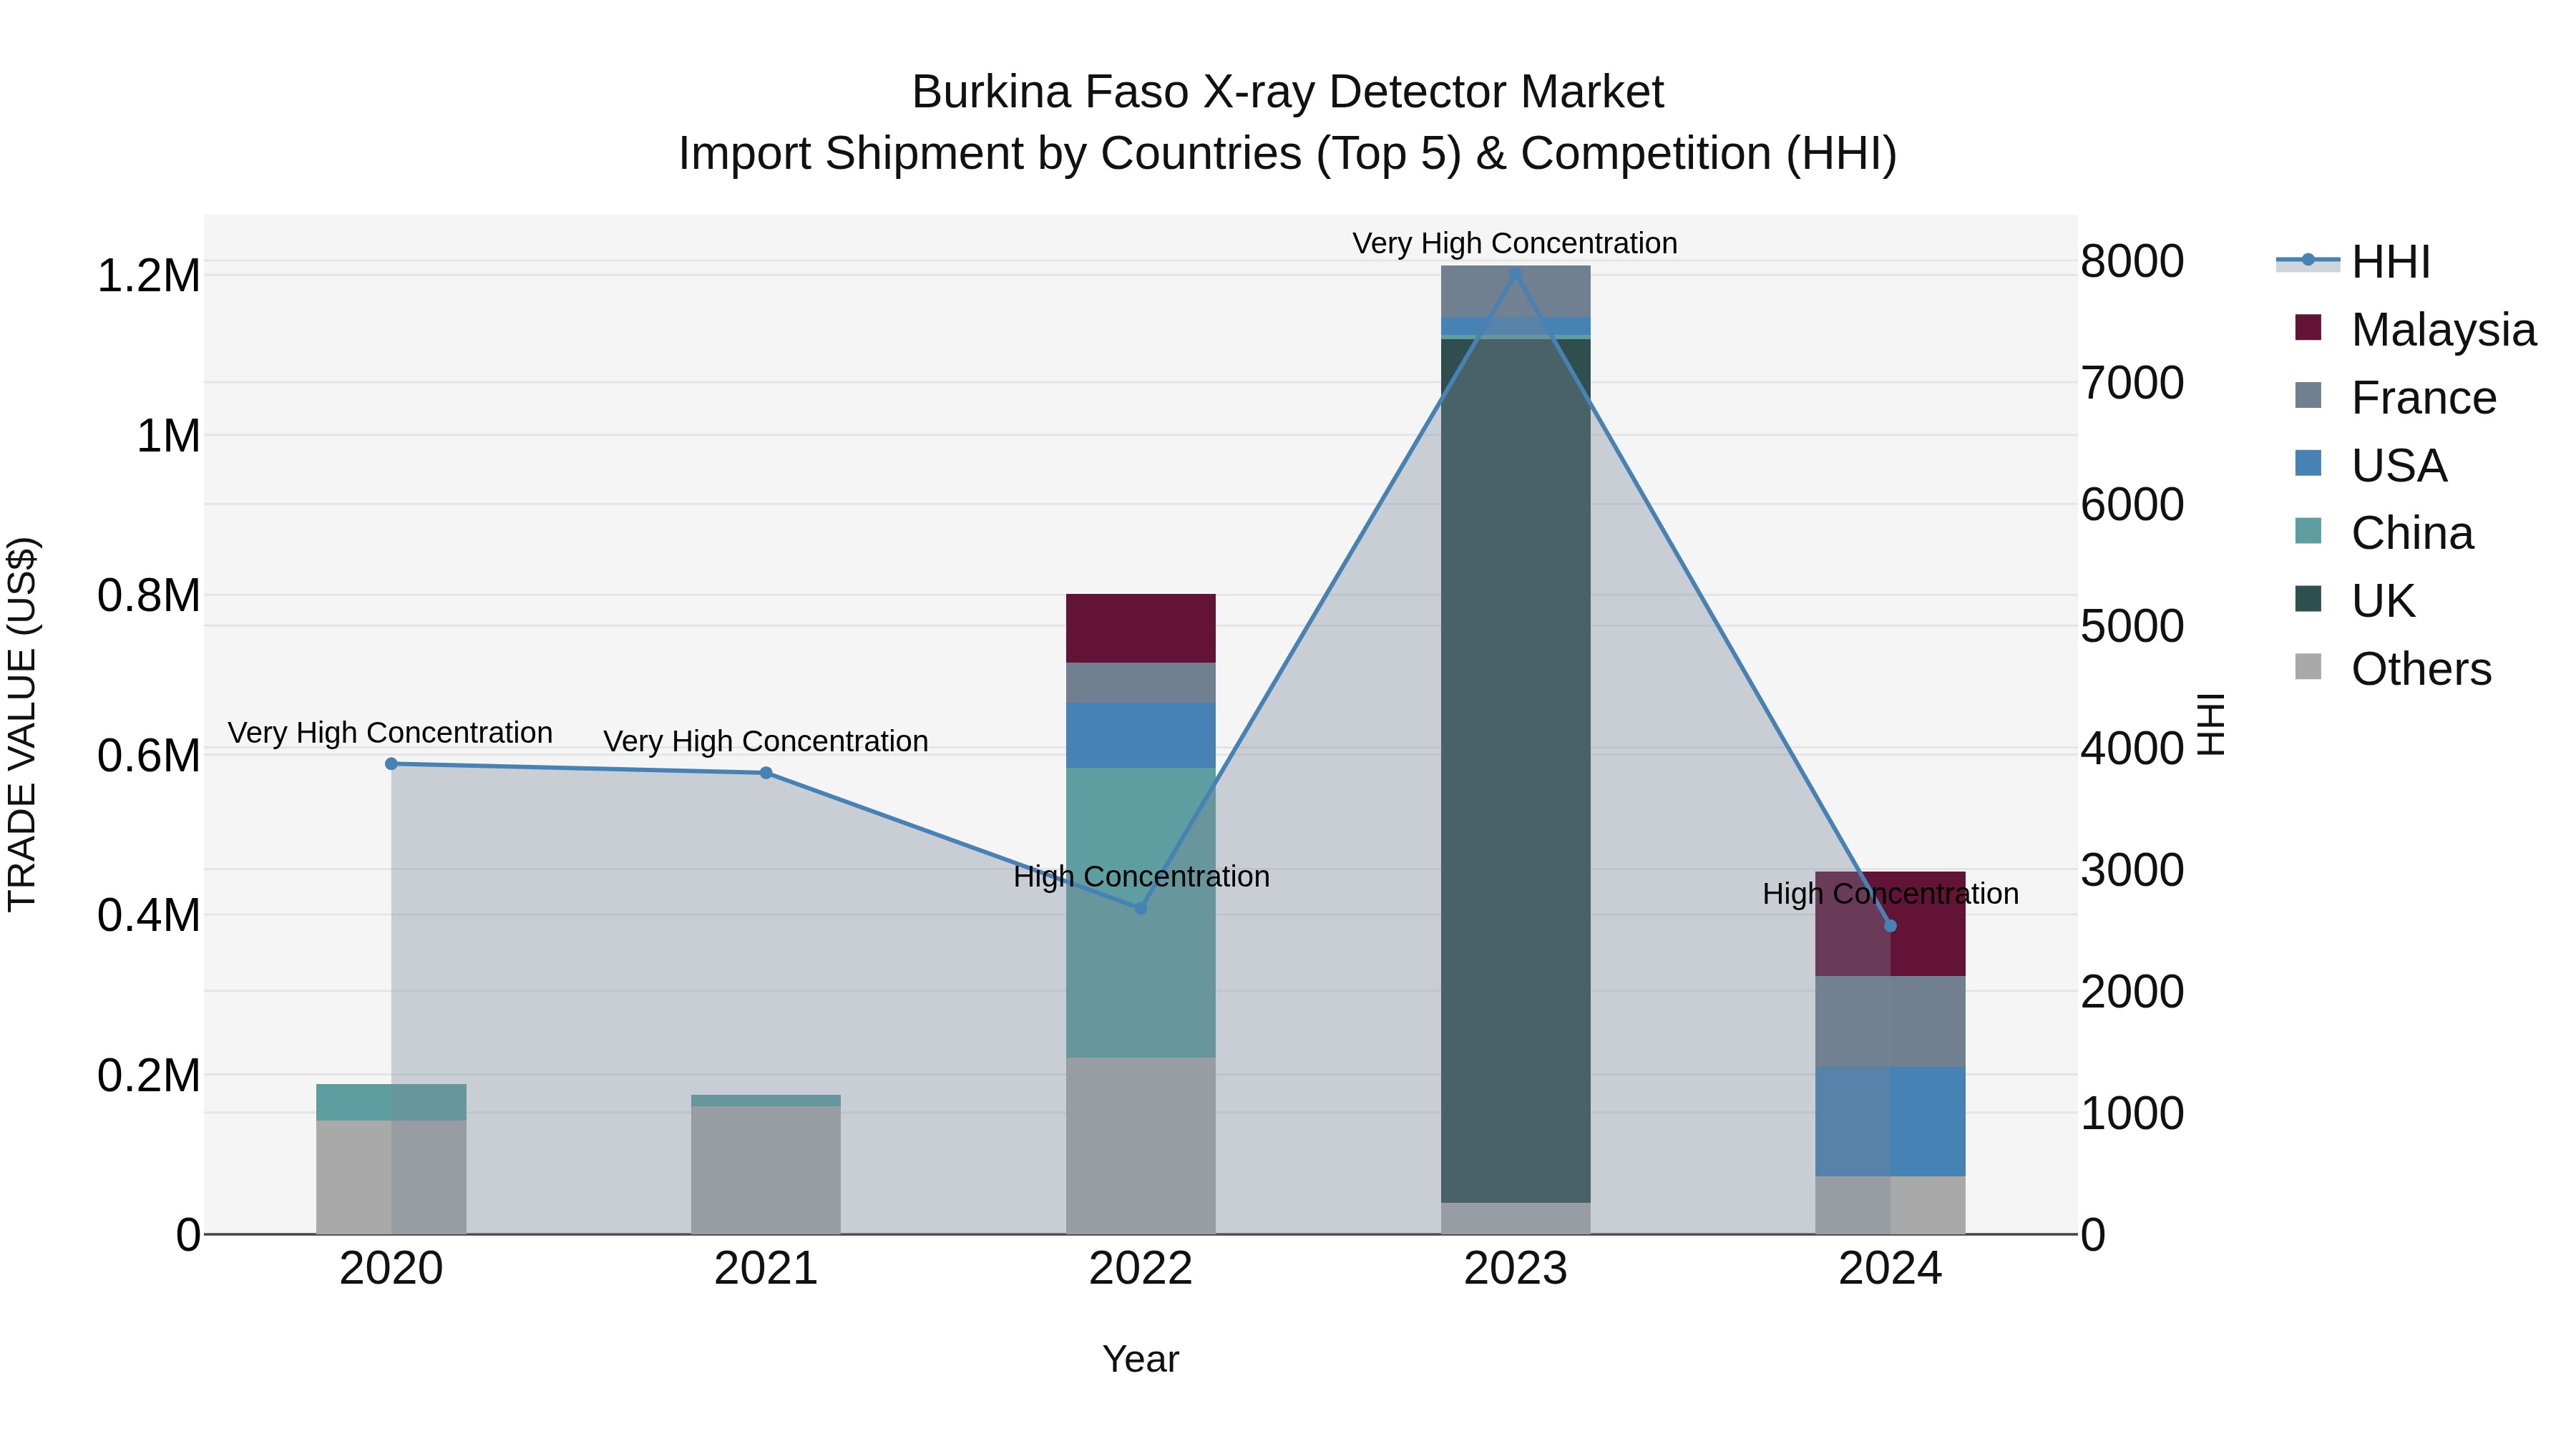This screenshot has width=2576, height=1449.
Task: Click the chart title 'Burkina Faso X-ray Detector Market'
Action: (1288, 92)
